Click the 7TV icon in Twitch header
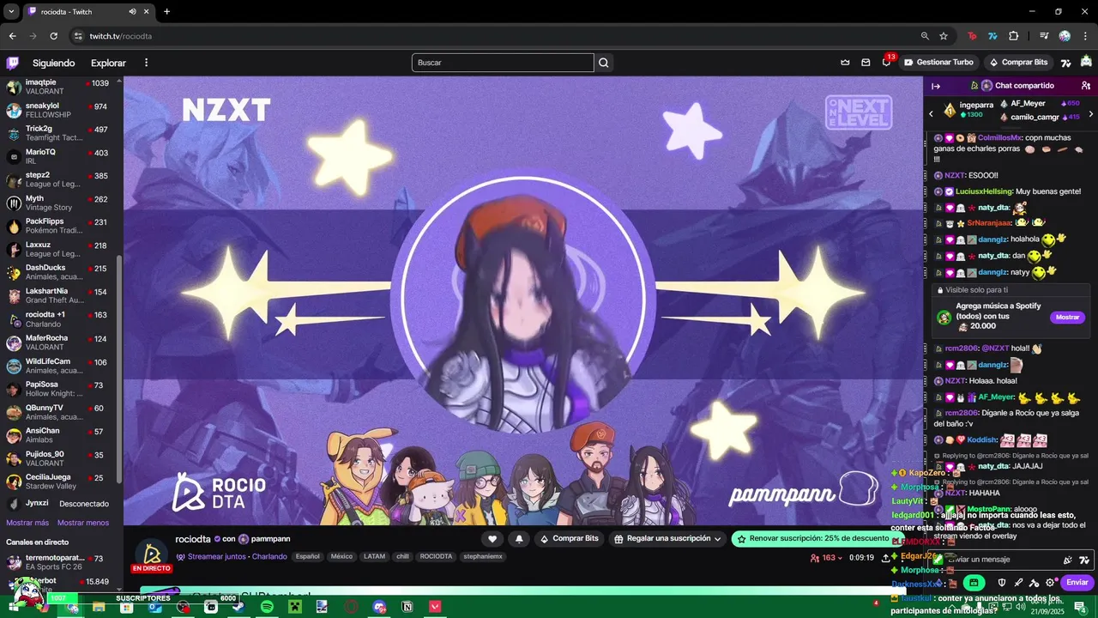The height and width of the screenshot is (618, 1098). click(x=1066, y=63)
